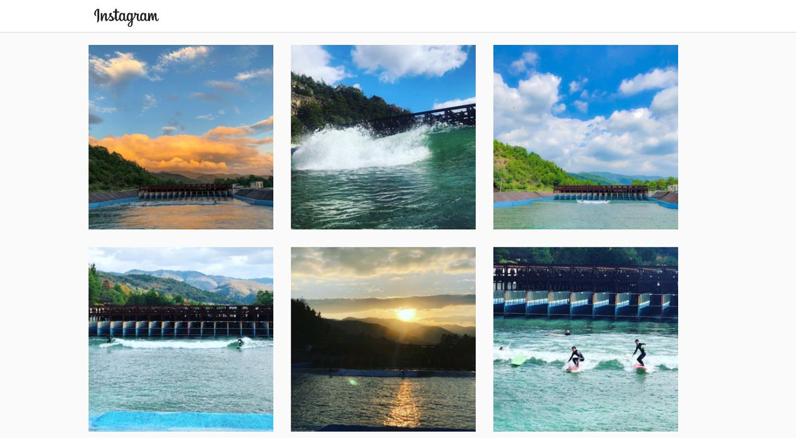Viewport: 796px width, 438px height.
Task: Open the bright blue sky pool photo
Action: pyautogui.click(x=586, y=137)
